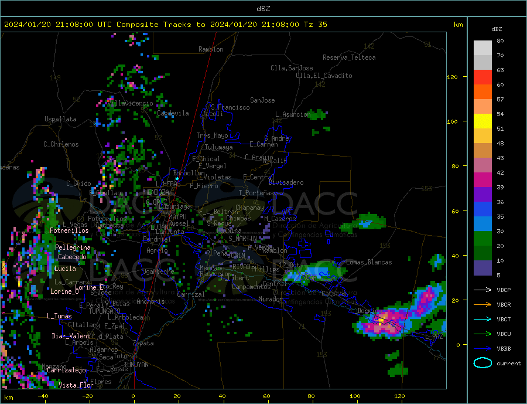Click the 'Potrerillos' white label
Image resolution: width=527 pixels, height=404 pixels.
[x=69, y=230]
